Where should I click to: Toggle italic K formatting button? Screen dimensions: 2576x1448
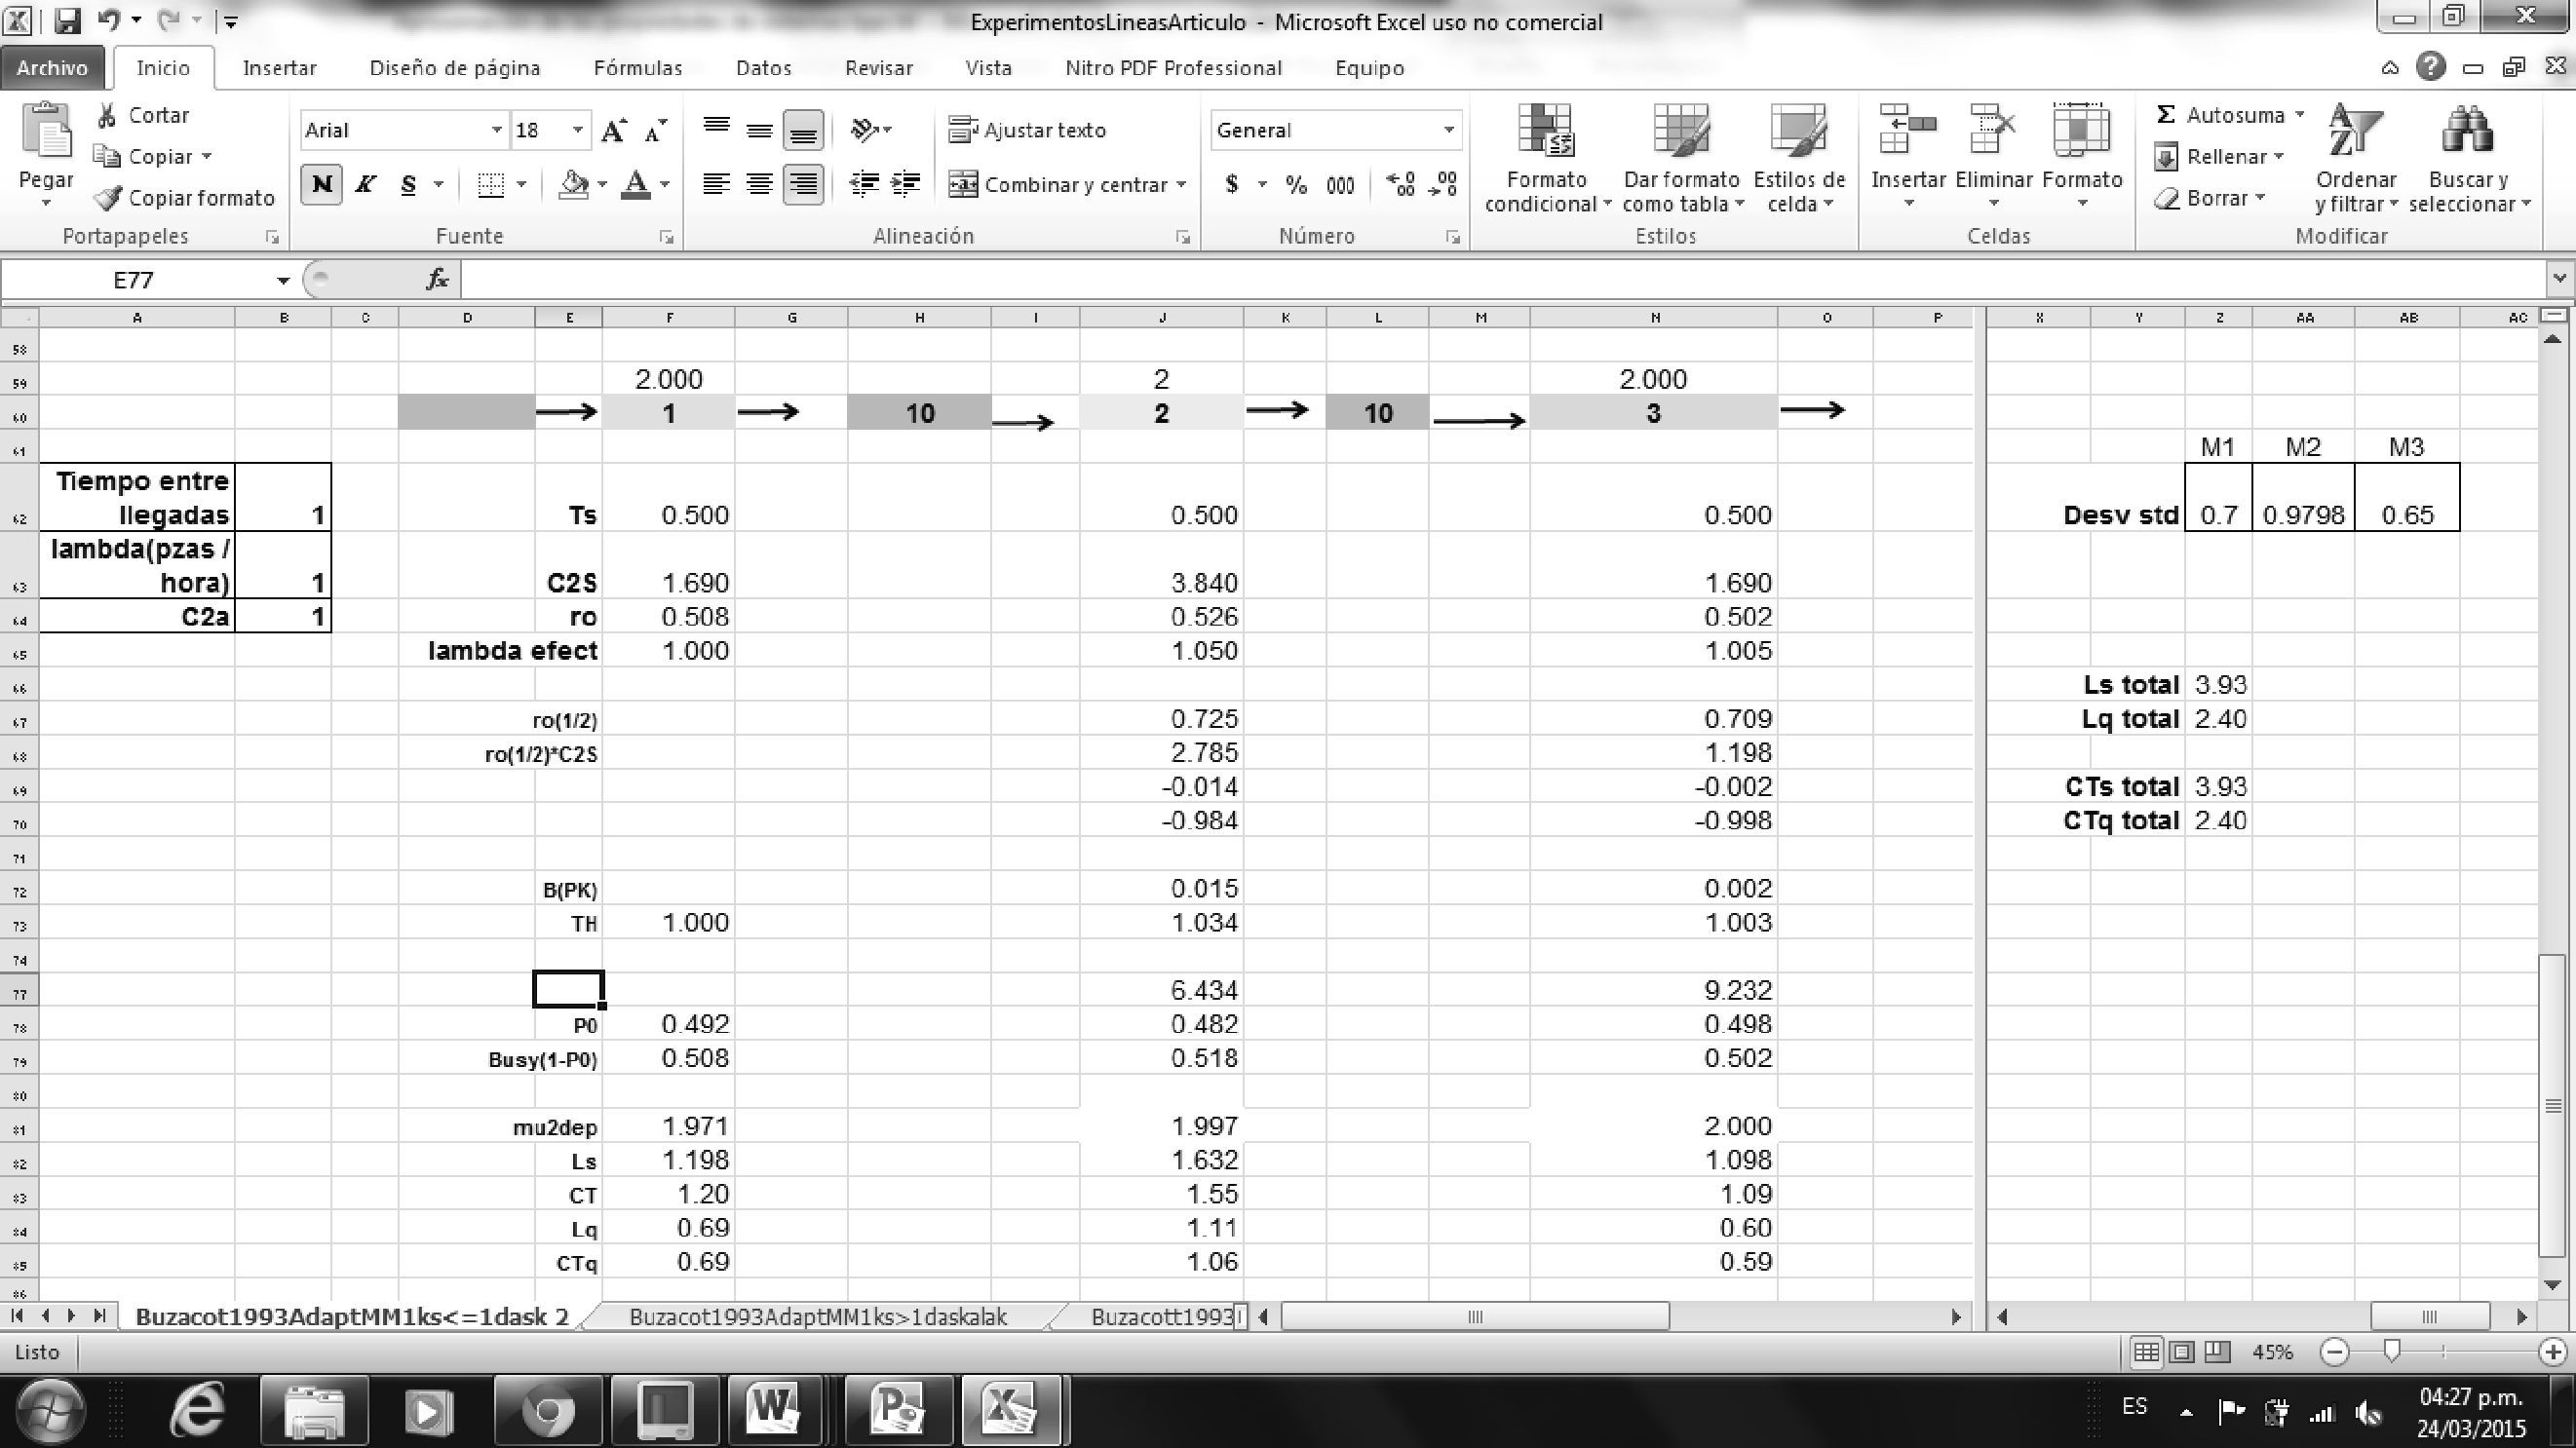tap(365, 184)
